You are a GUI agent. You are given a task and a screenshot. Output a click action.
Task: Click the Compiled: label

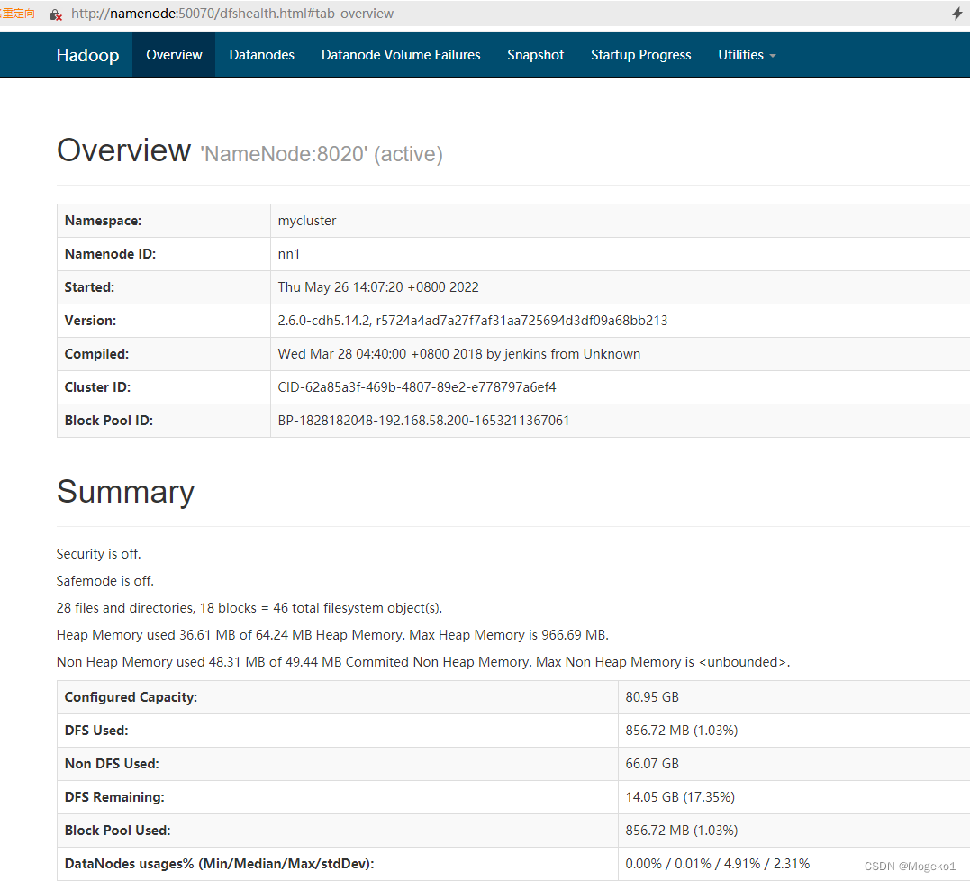(x=96, y=355)
